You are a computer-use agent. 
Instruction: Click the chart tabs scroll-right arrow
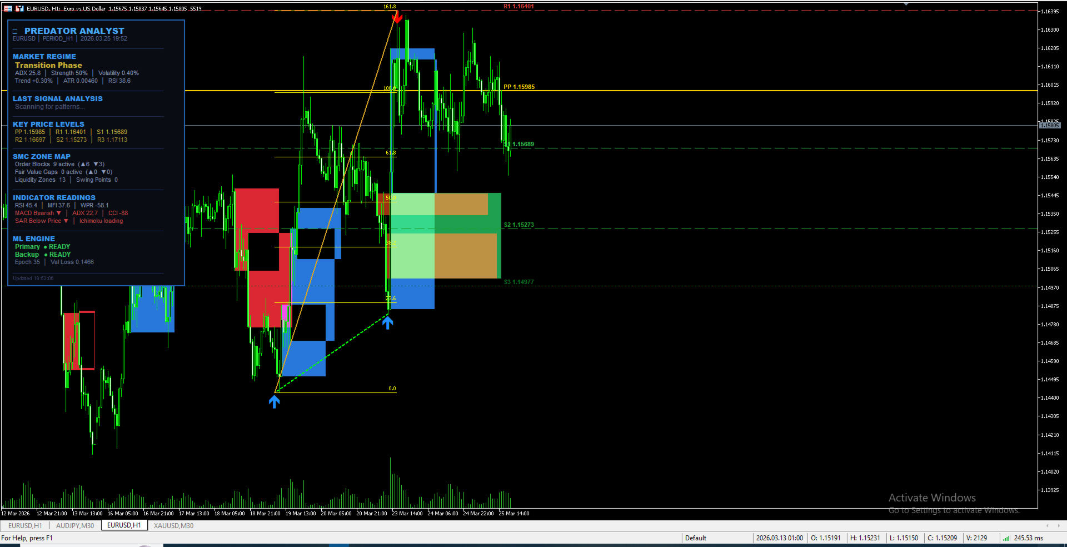[x=1059, y=525]
